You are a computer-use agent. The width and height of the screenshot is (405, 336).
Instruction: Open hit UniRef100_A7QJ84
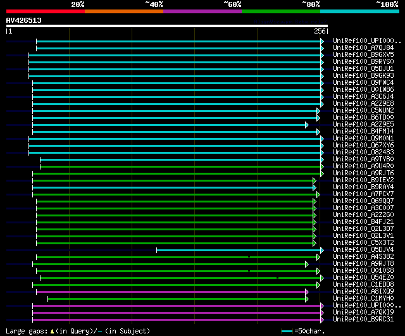point(363,48)
